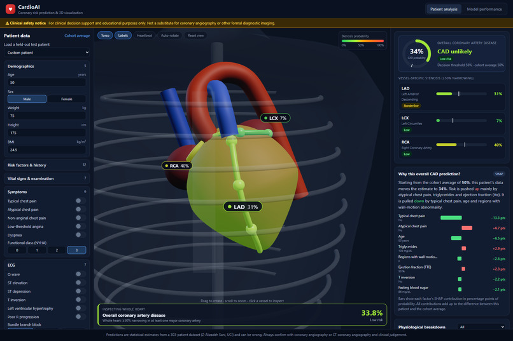Click the Reset view button
The width and height of the screenshot is (513, 341).
[195, 36]
